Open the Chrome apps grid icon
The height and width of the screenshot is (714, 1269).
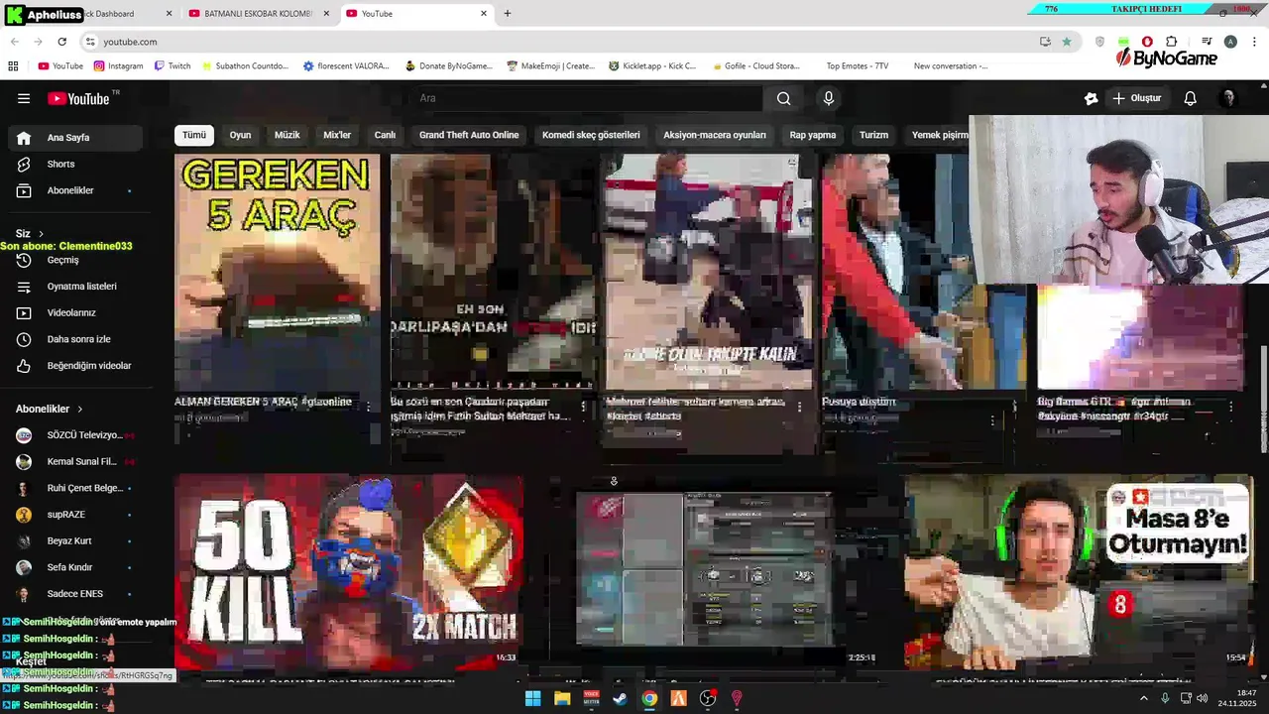pyautogui.click(x=13, y=66)
